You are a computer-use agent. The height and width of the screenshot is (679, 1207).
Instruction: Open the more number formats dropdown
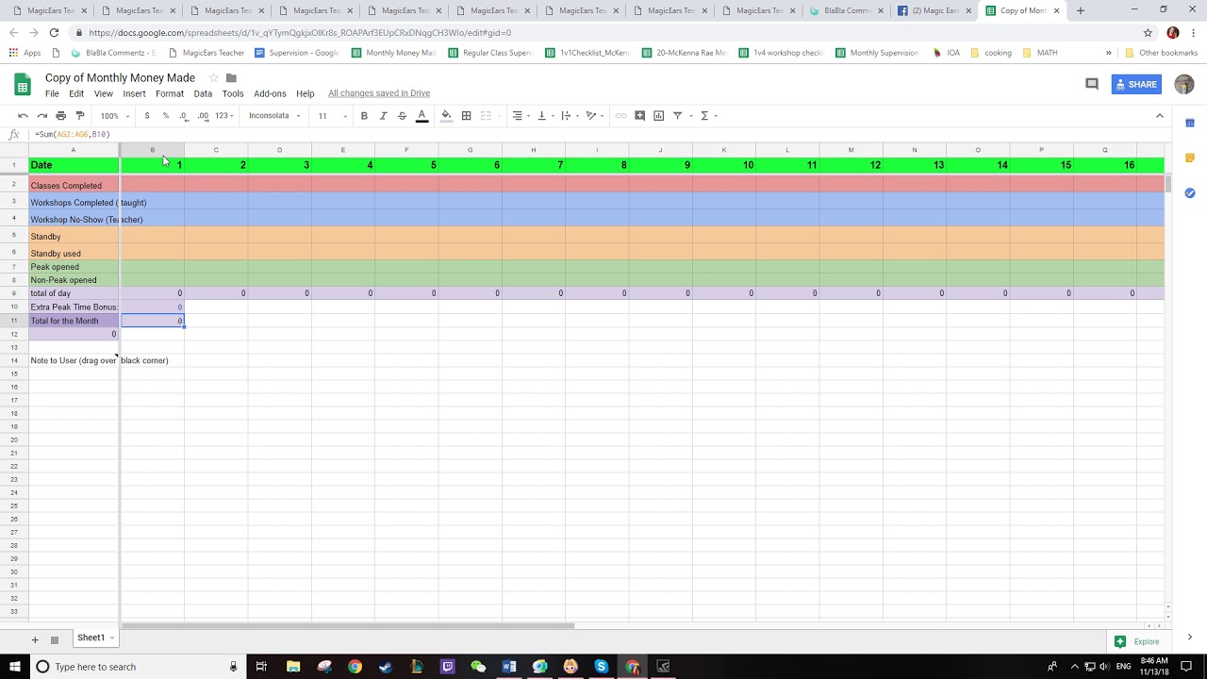[224, 116]
